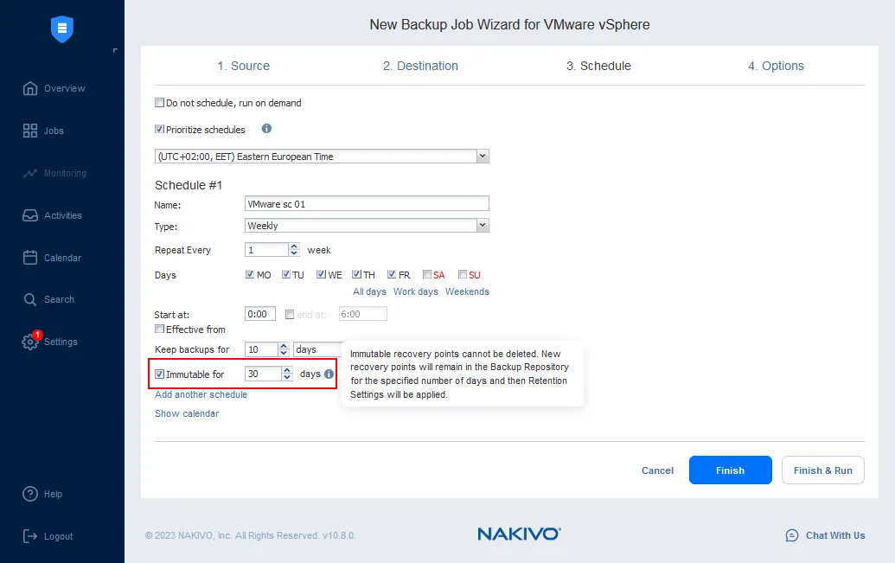
Task: Go to the 4. Options step tab
Action: tap(776, 66)
